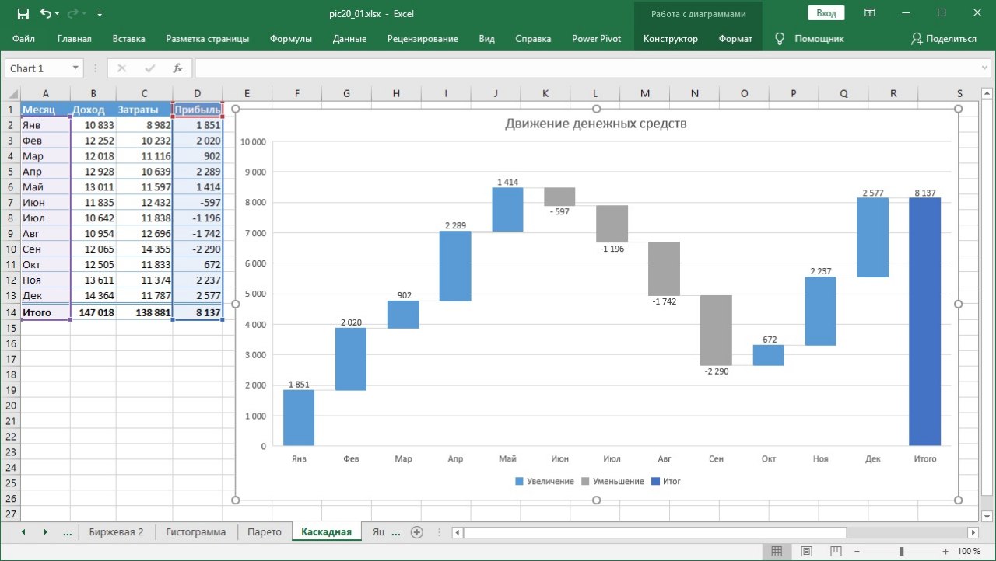Click the Увеличение legend color swatch
Viewport: 996px width, 561px height.
tap(520, 482)
